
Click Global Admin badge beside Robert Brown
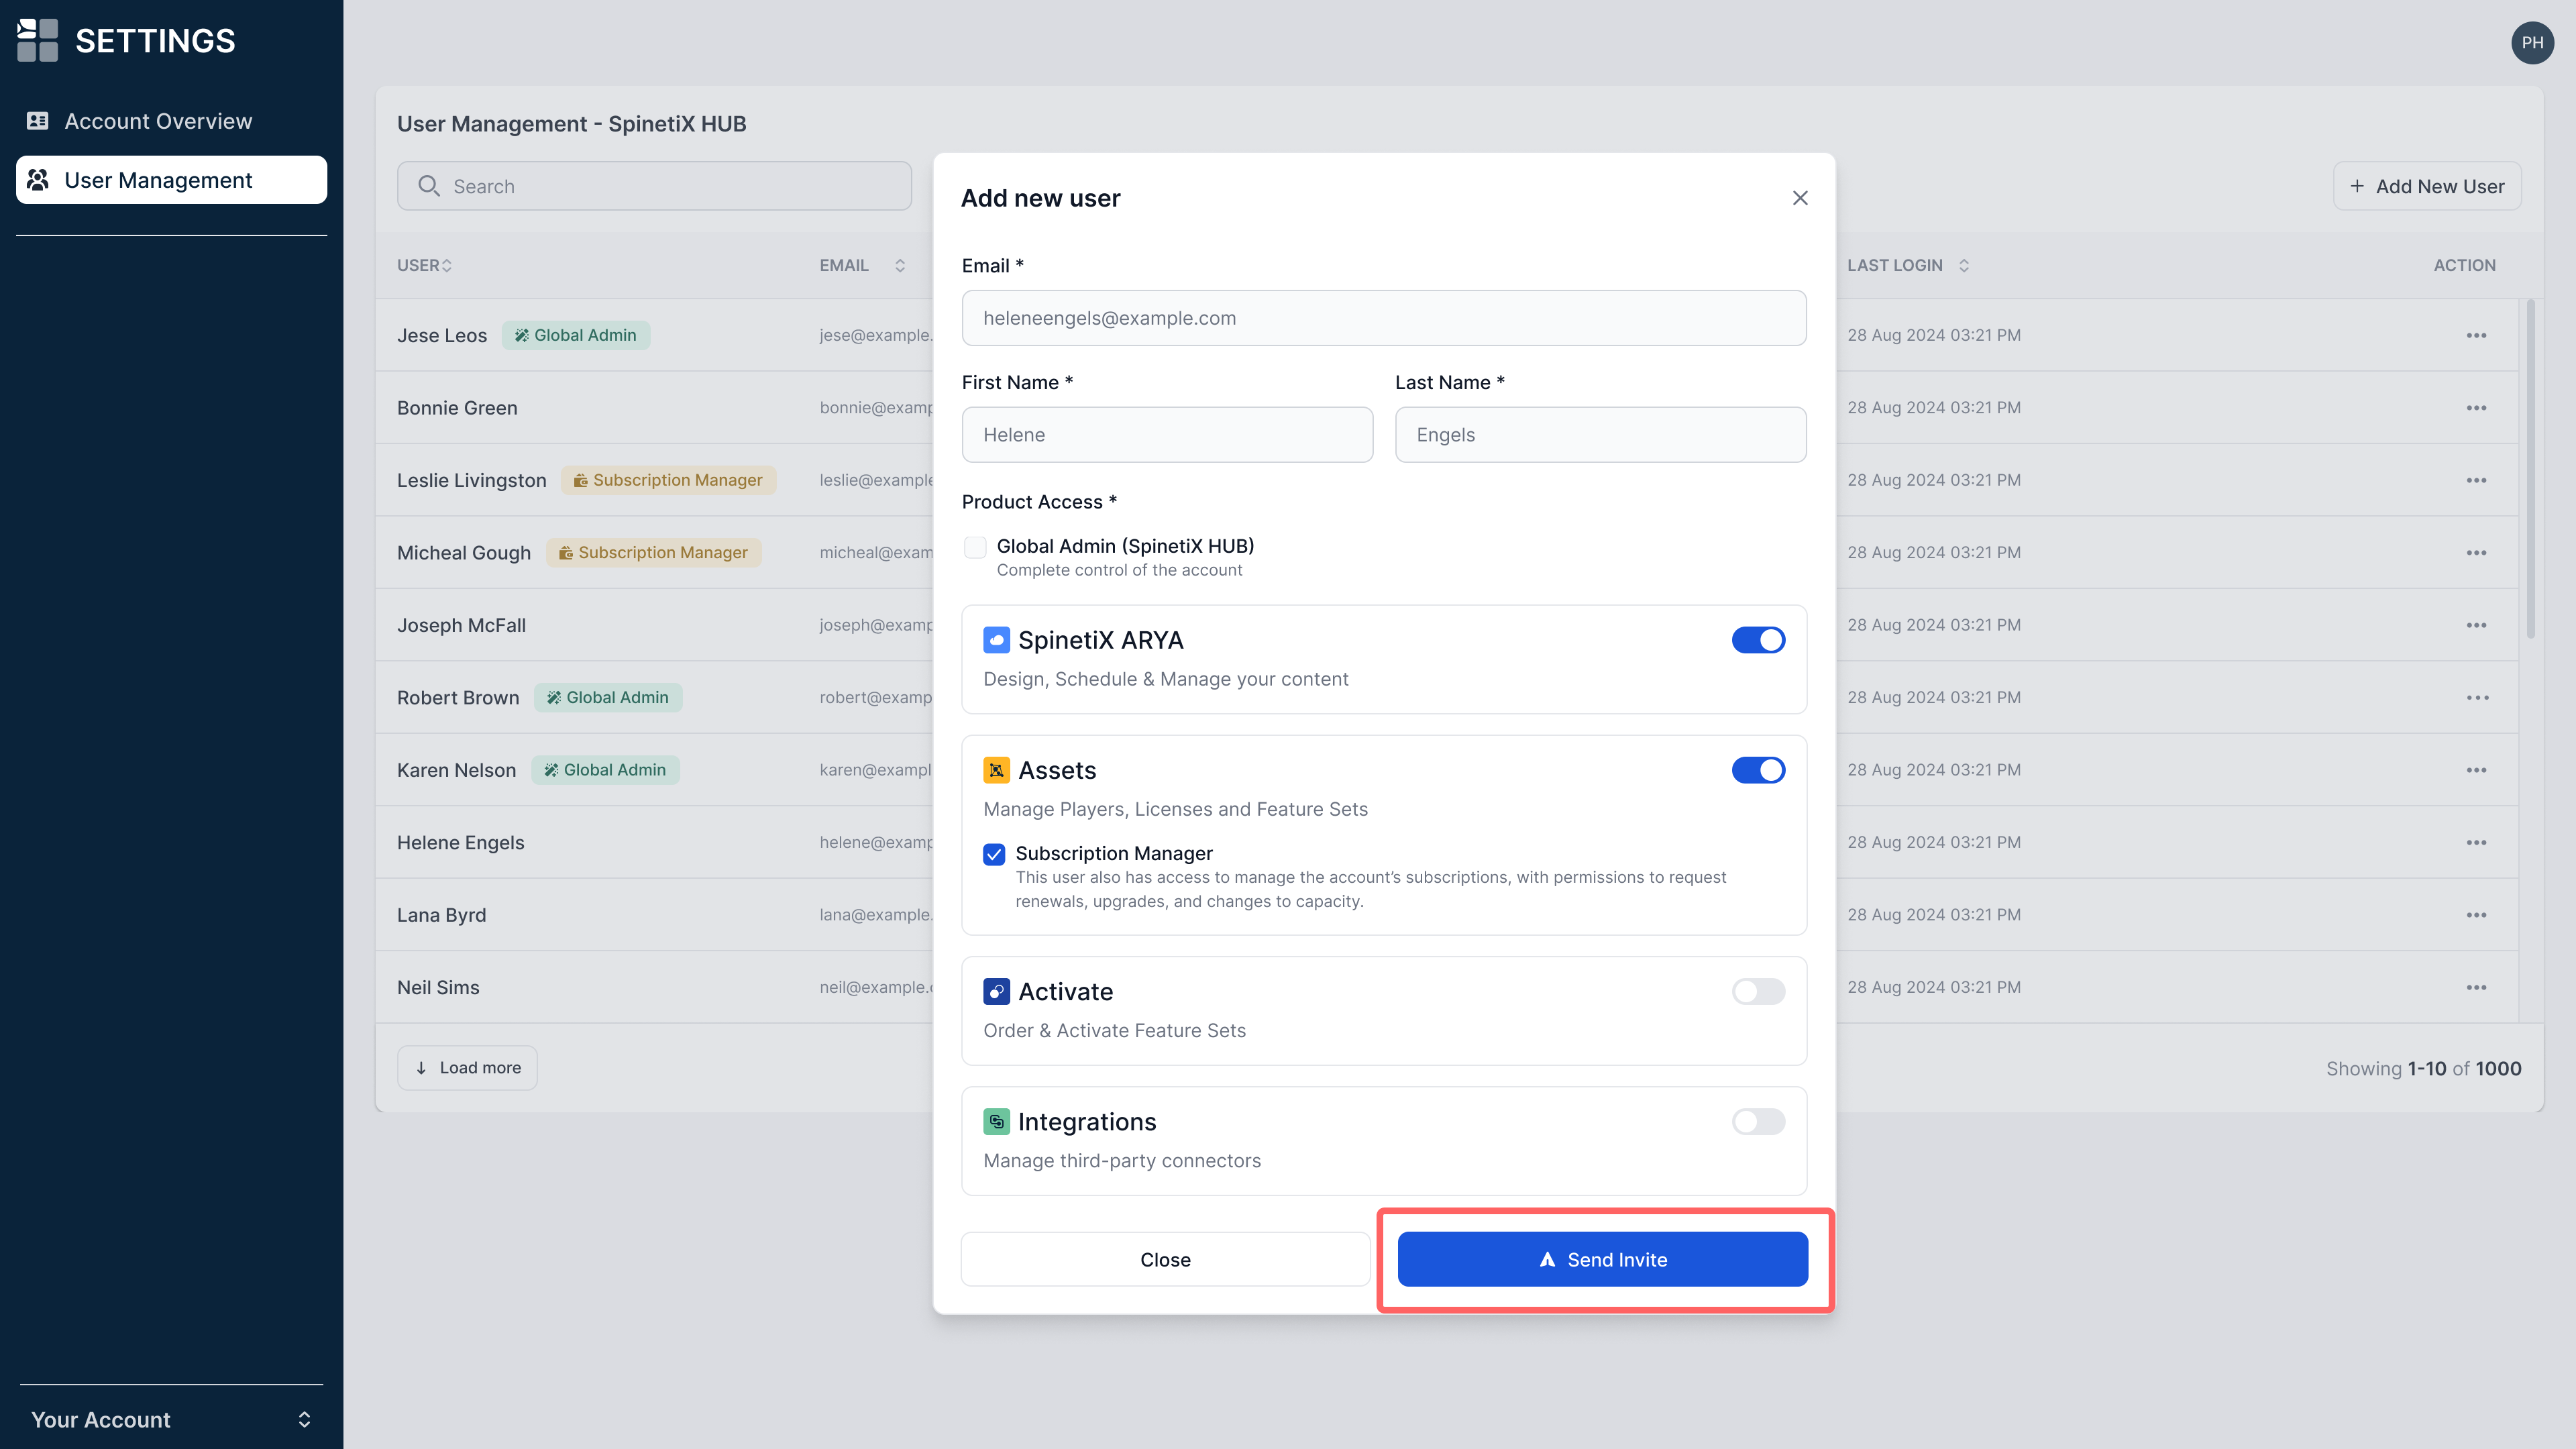point(608,698)
